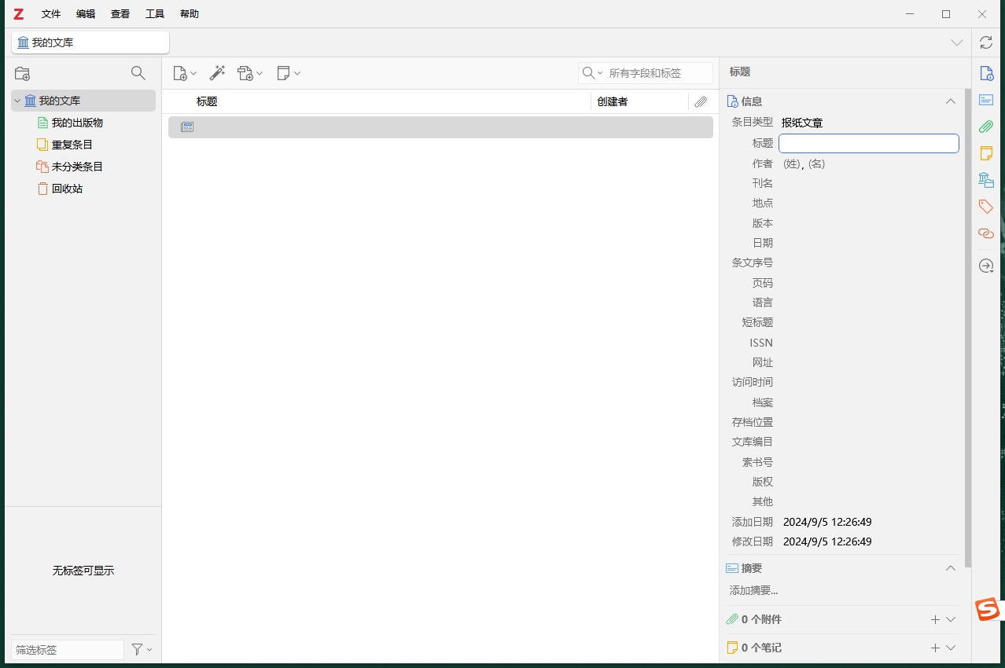Click the Sogou input method icon

click(x=988, y=609)
